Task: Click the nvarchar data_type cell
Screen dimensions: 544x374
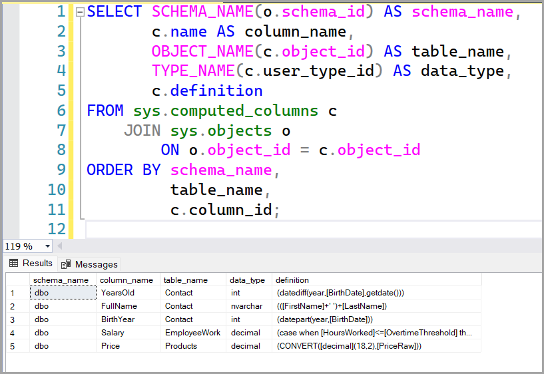Action: pos(249,306)
